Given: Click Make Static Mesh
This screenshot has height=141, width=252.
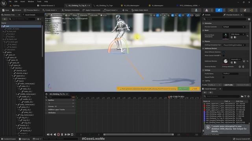Looking at the screenshot, I should 140,10.
